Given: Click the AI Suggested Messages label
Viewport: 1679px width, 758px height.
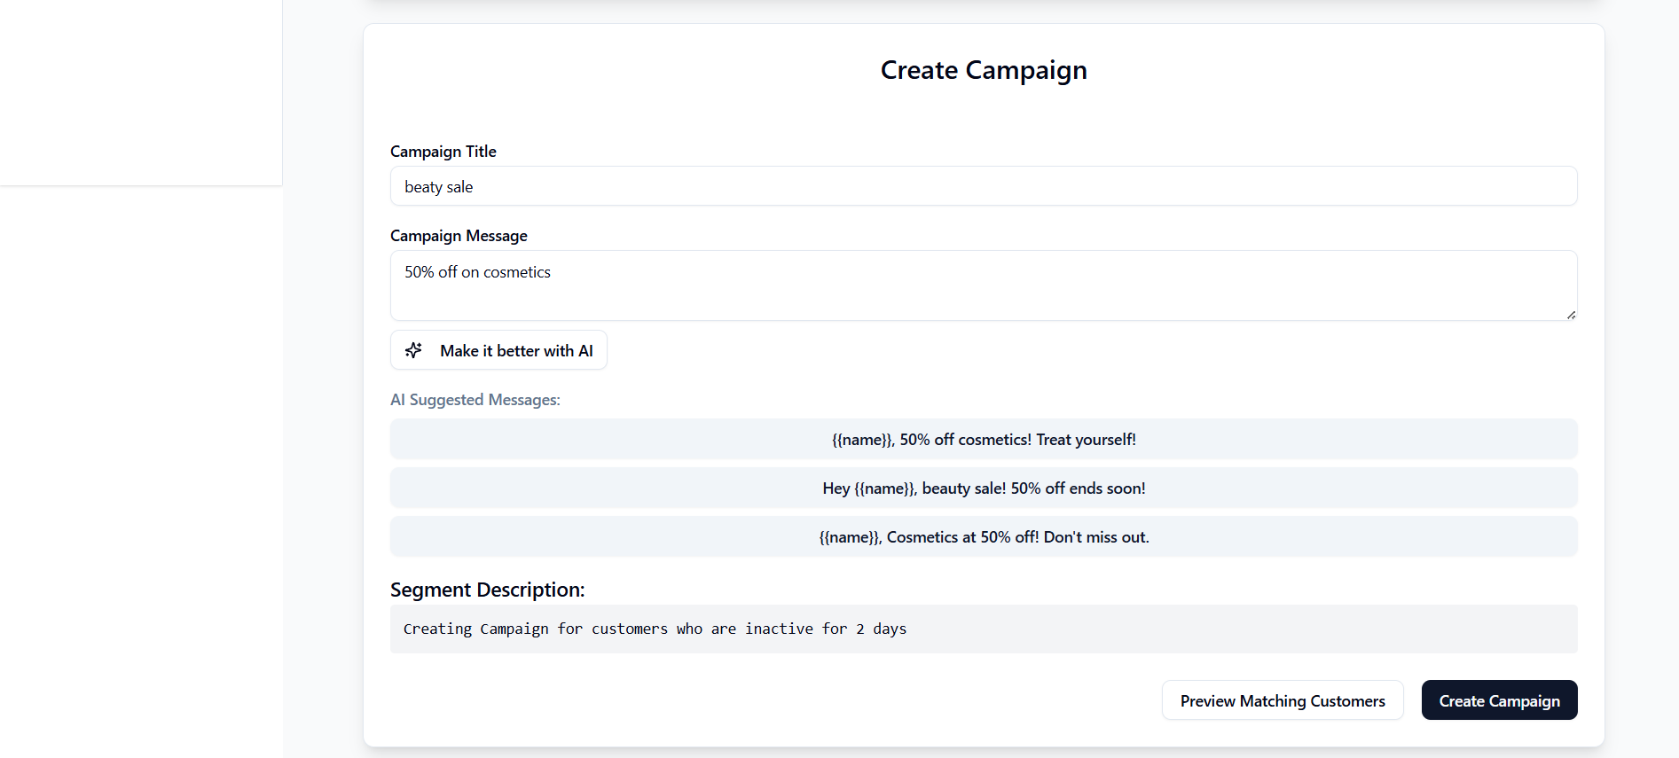Looking at the screenshot, I should tap(475, 400).
